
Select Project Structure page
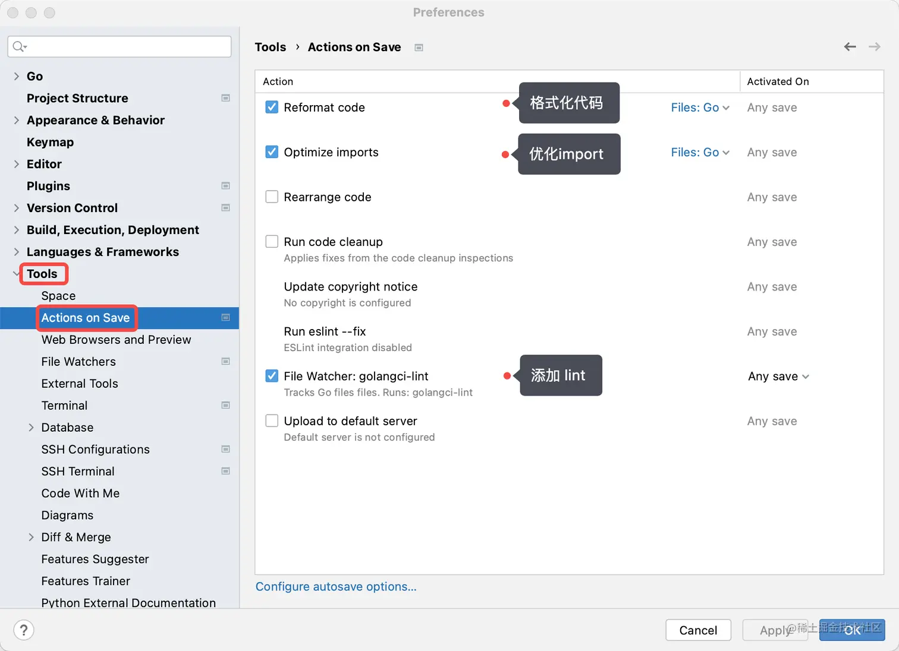click(x=77, y=98)
